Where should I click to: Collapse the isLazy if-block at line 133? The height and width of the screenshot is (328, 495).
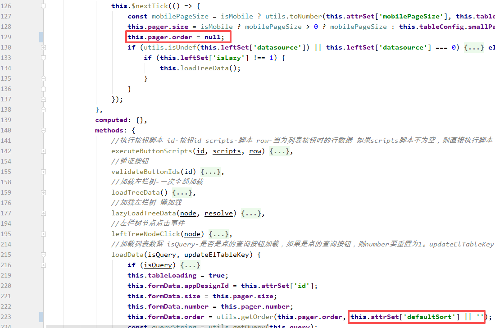pyautogui.click(x=43, y=58)
